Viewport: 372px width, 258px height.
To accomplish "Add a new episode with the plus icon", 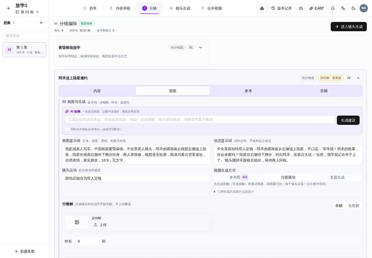I will point(41,23).
